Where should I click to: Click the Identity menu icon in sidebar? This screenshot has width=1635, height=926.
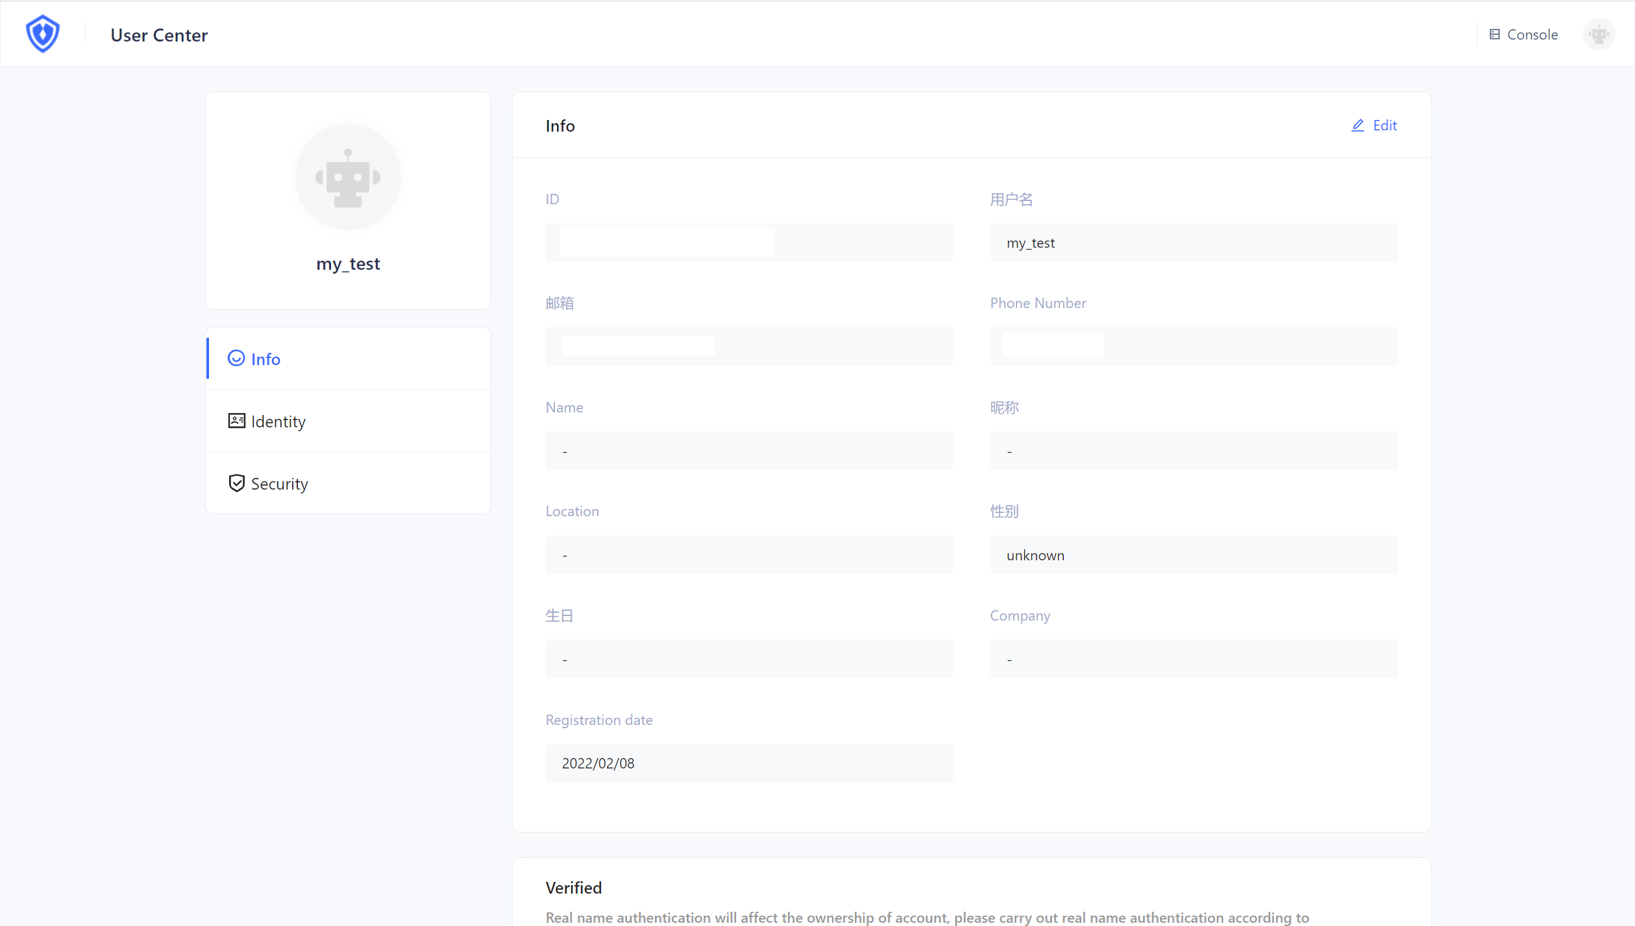coord(236,421)
